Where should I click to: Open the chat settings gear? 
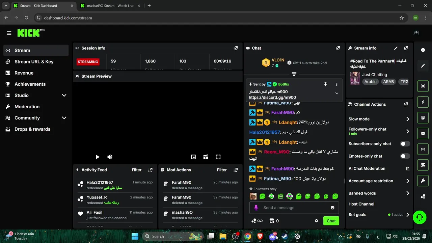pos(317,221)
